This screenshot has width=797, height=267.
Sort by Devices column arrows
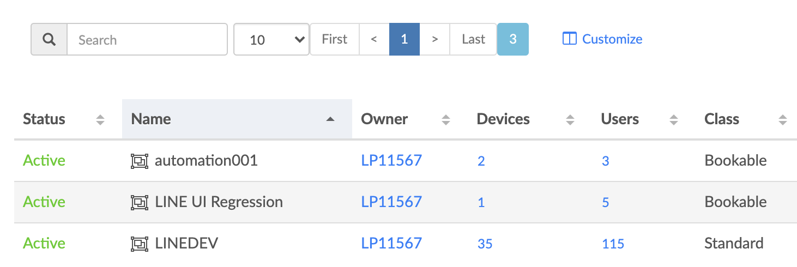570,120
